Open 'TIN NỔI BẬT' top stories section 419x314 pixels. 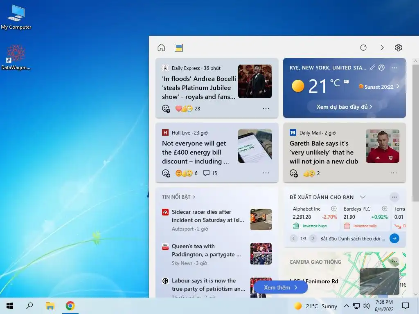point(178,197)
